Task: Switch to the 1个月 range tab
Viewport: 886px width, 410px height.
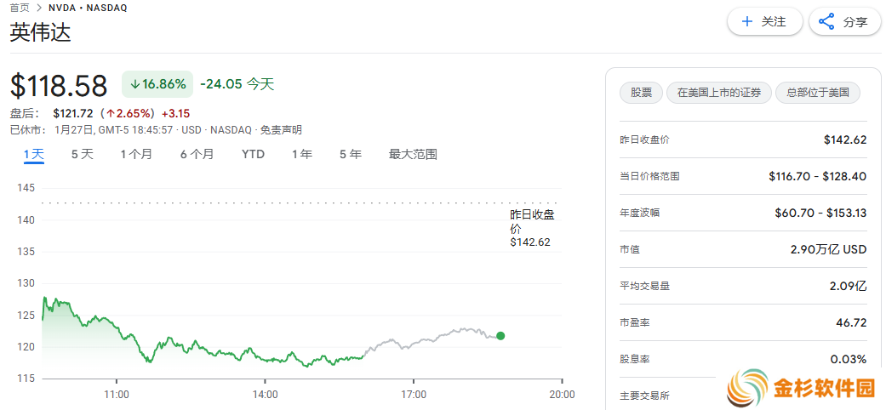Action: 136,154
